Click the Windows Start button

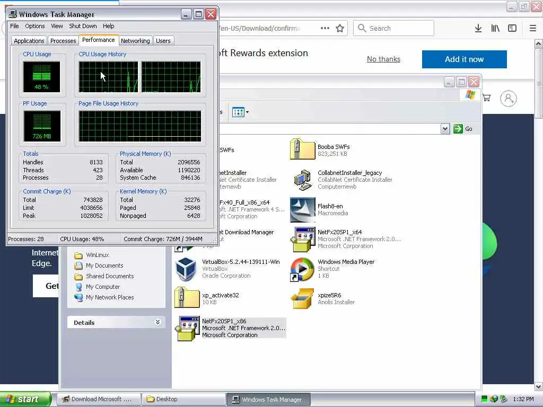25,399
